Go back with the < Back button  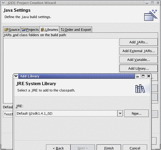58,148
